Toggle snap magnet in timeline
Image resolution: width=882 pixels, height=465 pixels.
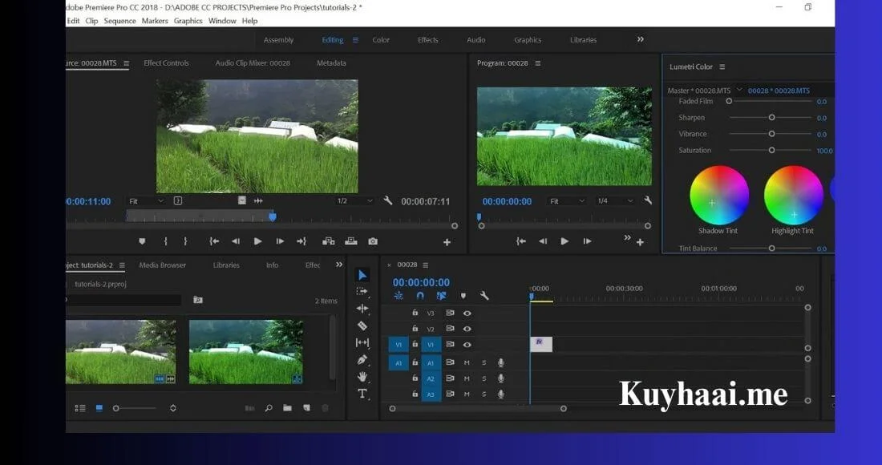tap(420, 296)
